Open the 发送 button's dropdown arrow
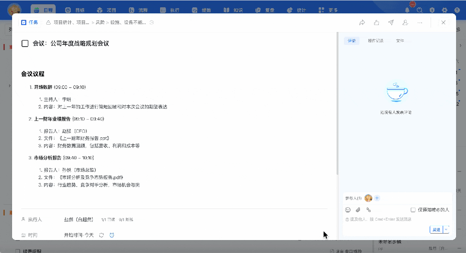This screenshot has height=253, width=466. (445, 229)
